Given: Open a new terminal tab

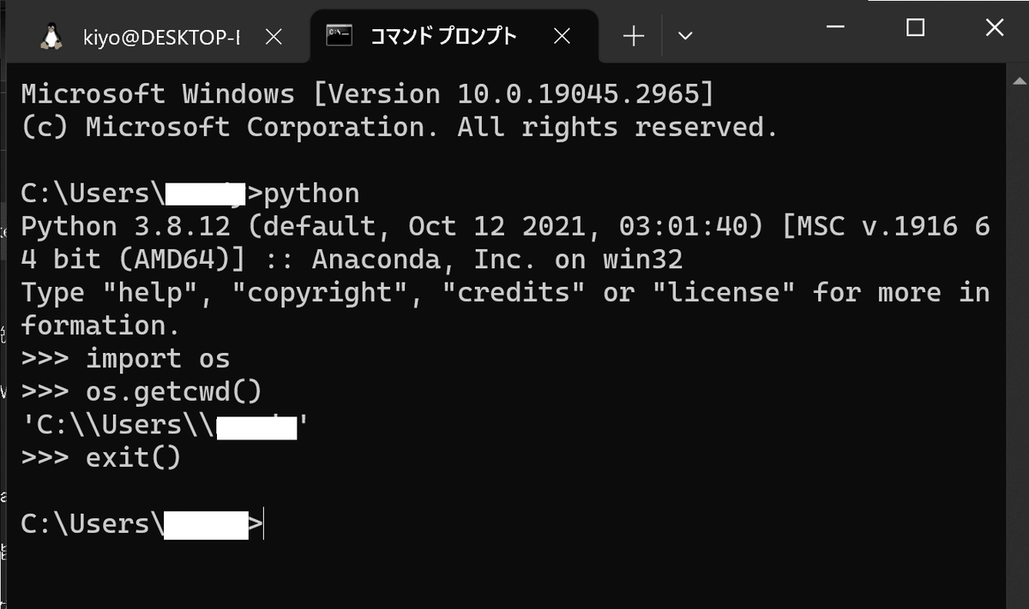Looking at the screenshot, I should (634, 36).
